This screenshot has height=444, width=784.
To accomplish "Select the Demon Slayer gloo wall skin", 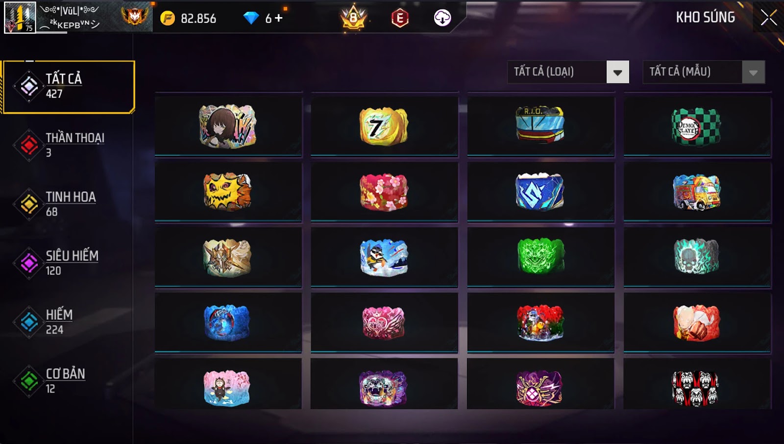I will coord(697,126).
